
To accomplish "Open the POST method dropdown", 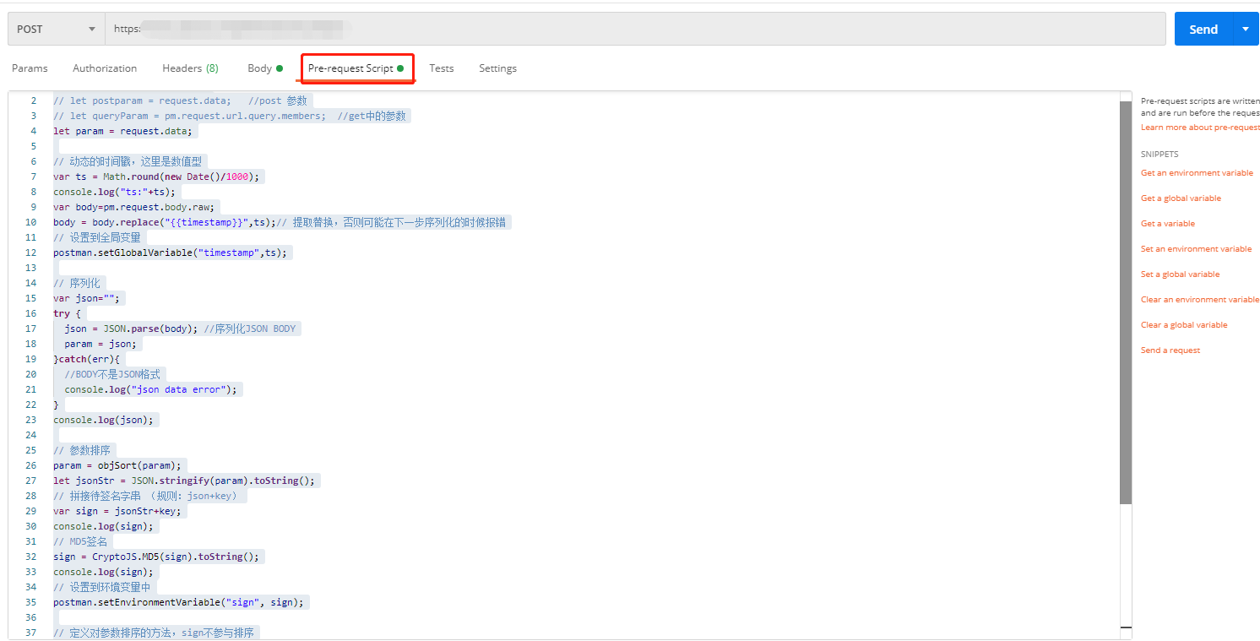I will (x=55, y=28).
